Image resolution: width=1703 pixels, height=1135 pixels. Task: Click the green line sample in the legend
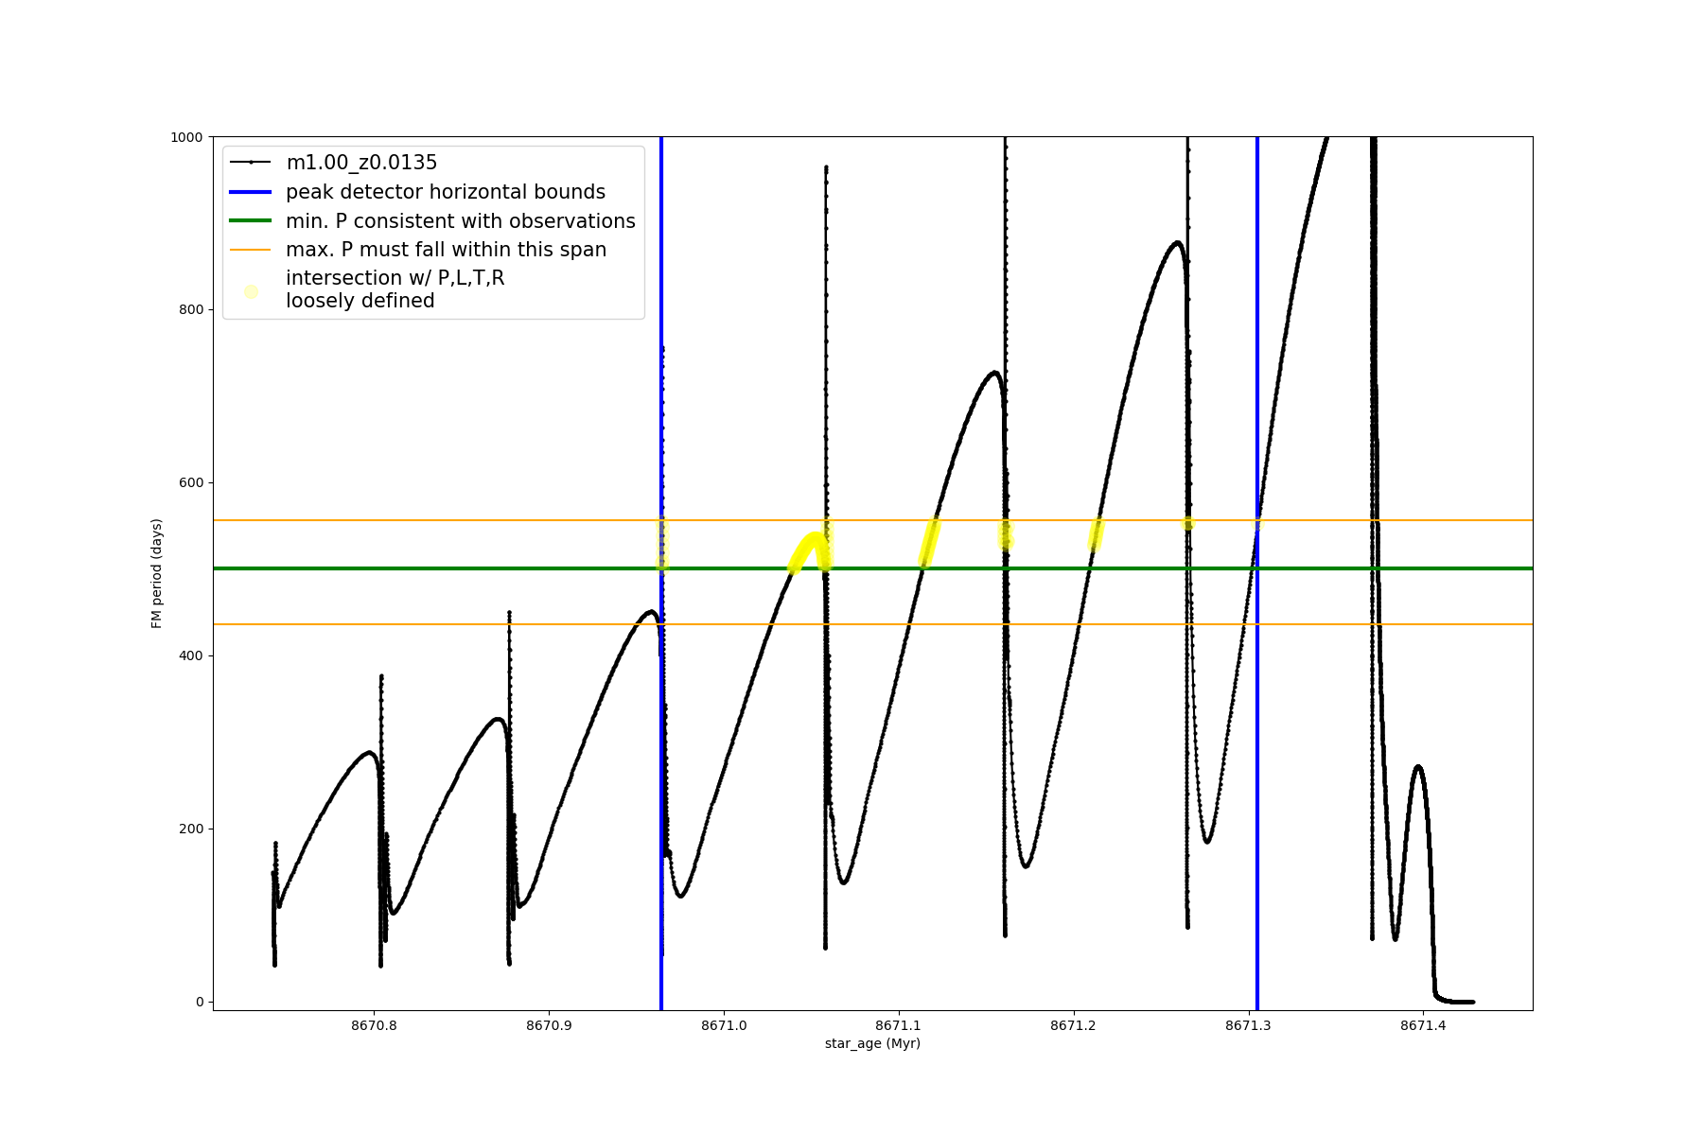point(251,221)
